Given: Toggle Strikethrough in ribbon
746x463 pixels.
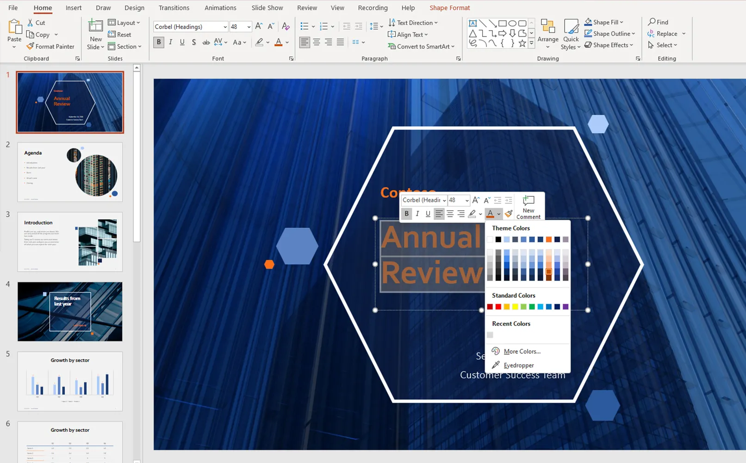Looking at the screenshot, I should coord(206,42).
